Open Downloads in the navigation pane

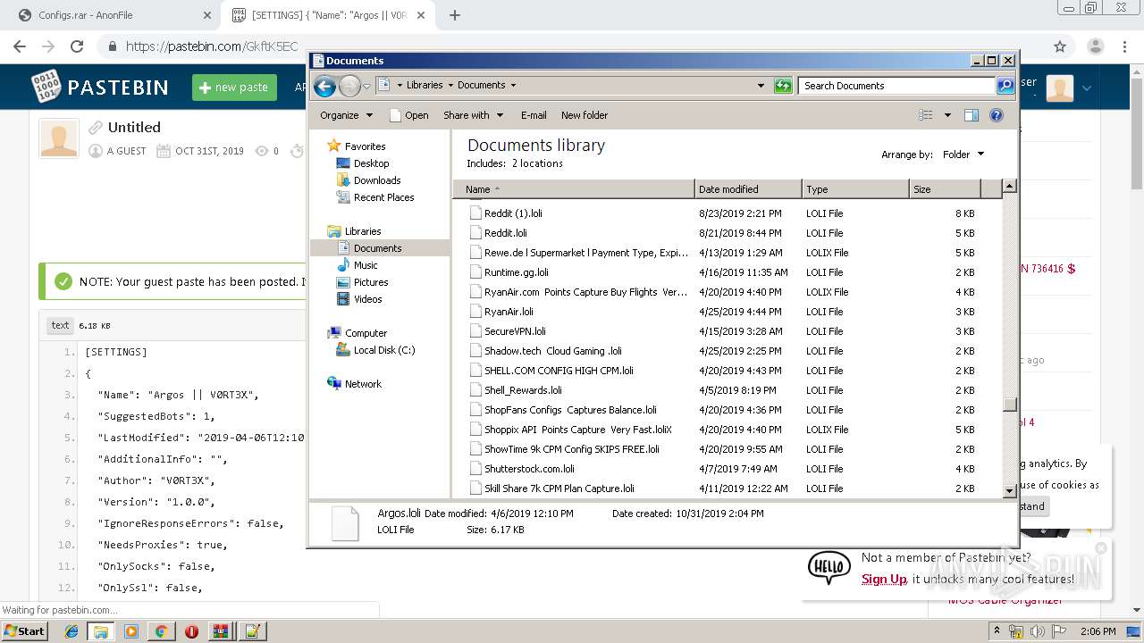(x=376, y=180)
